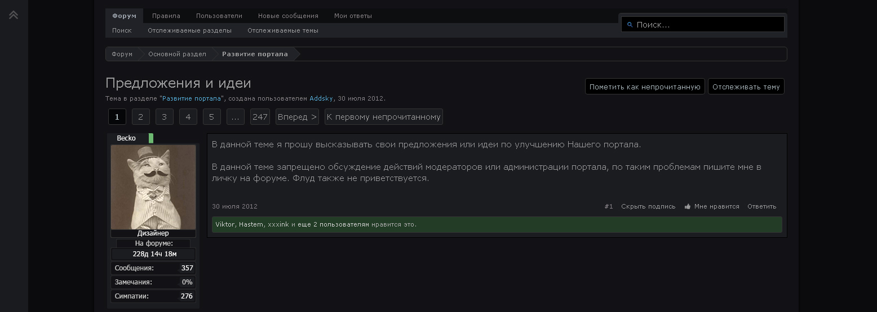Click the thumbs-up like icon
The width and height of the screenshot is (877, 312).
[x=688, y=206]
